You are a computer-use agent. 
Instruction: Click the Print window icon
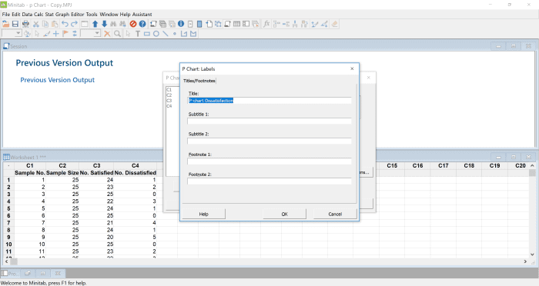click(25, 24)
